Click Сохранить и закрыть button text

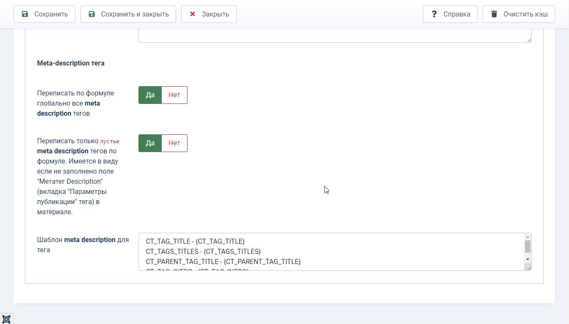[135, 14]
